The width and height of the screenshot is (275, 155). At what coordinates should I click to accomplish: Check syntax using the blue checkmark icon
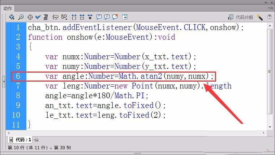[x=38, y=17]
